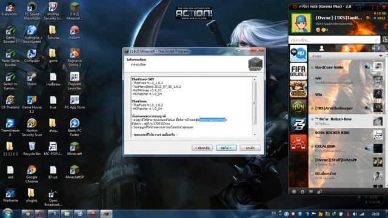Open the Steam desktop shortcut
This screenshot has width=388, height=218.
[32, 79]
